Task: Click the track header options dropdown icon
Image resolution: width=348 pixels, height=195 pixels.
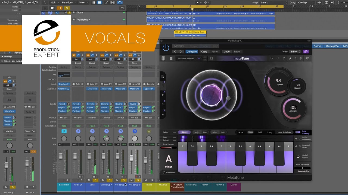Action: (122, 8)
